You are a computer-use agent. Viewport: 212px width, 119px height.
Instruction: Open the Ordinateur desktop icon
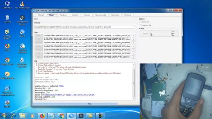(x=7, y=5)
